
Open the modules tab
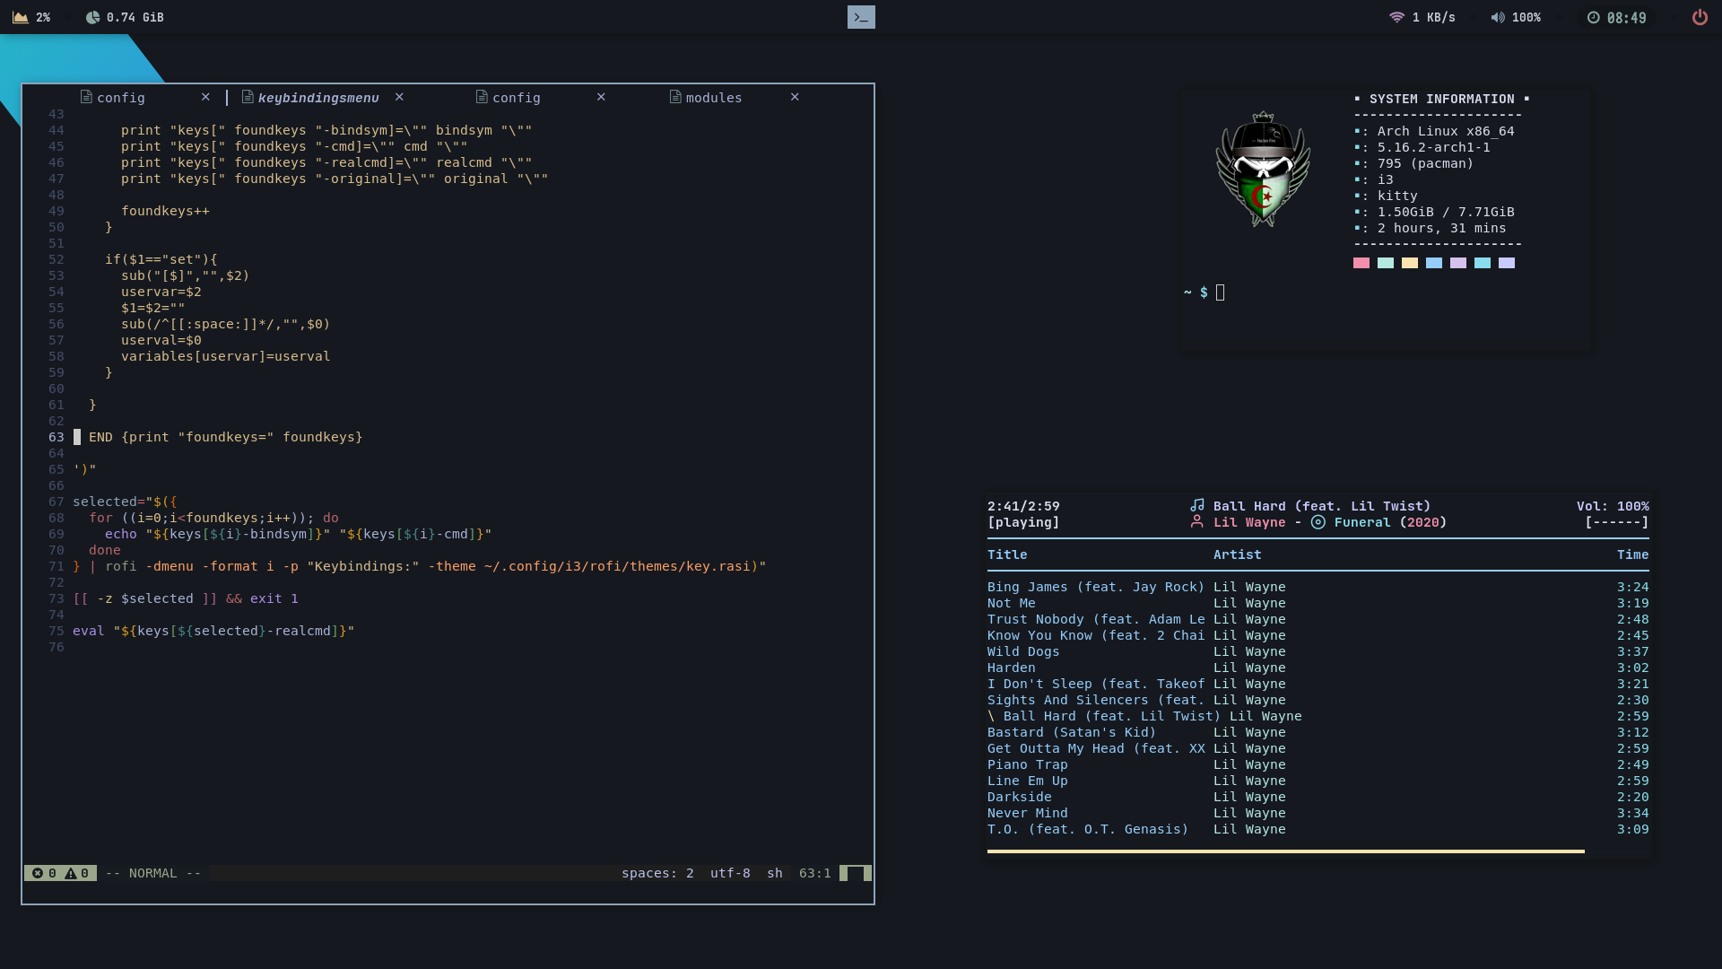click(714, 98)
